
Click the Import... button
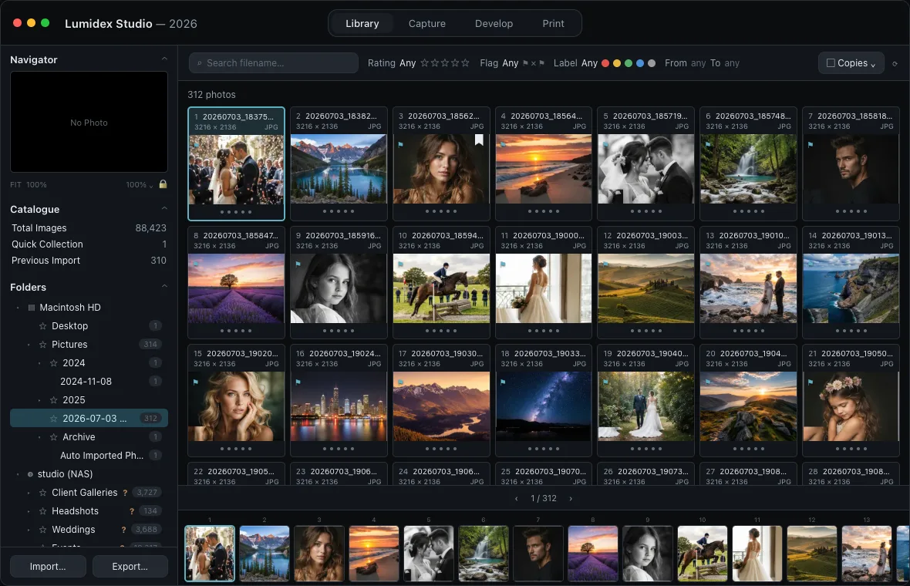tap(48, 566)
